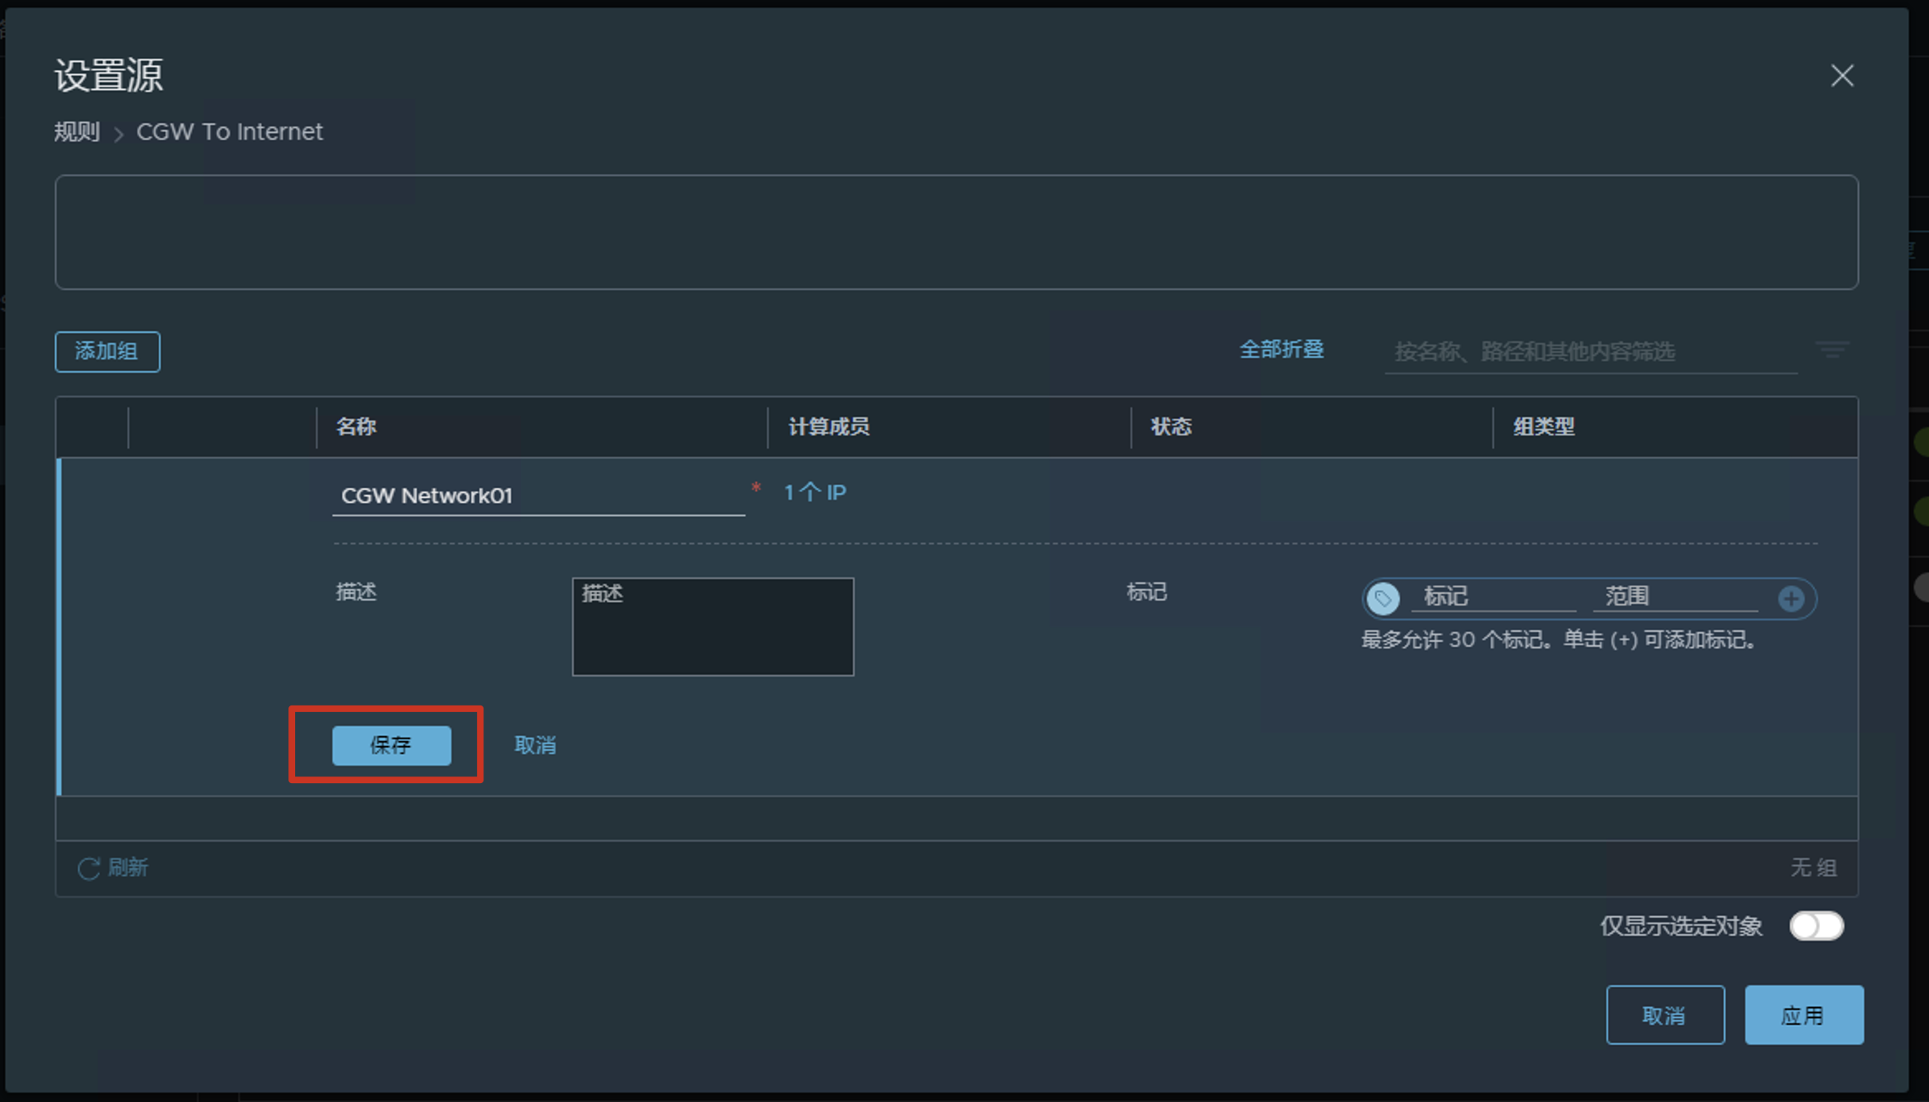
Task: Apply changes with the 应用 button
Action: click(1803, 1014)
